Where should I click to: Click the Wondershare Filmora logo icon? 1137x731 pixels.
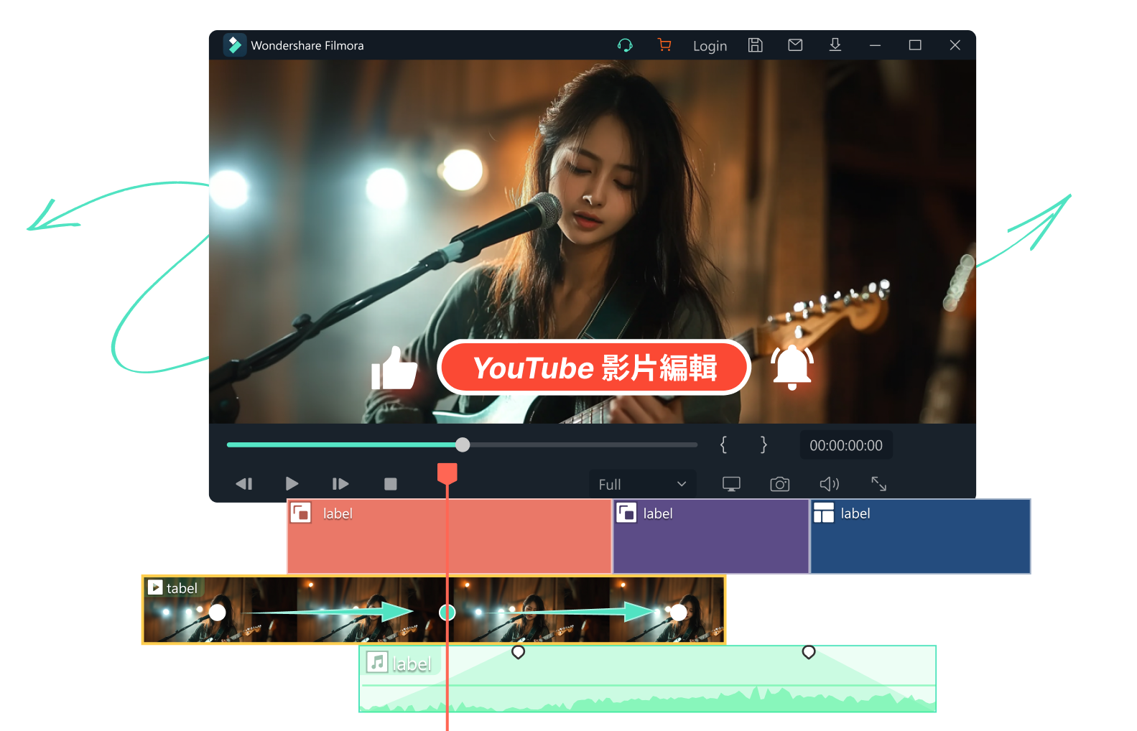point(234,45)
